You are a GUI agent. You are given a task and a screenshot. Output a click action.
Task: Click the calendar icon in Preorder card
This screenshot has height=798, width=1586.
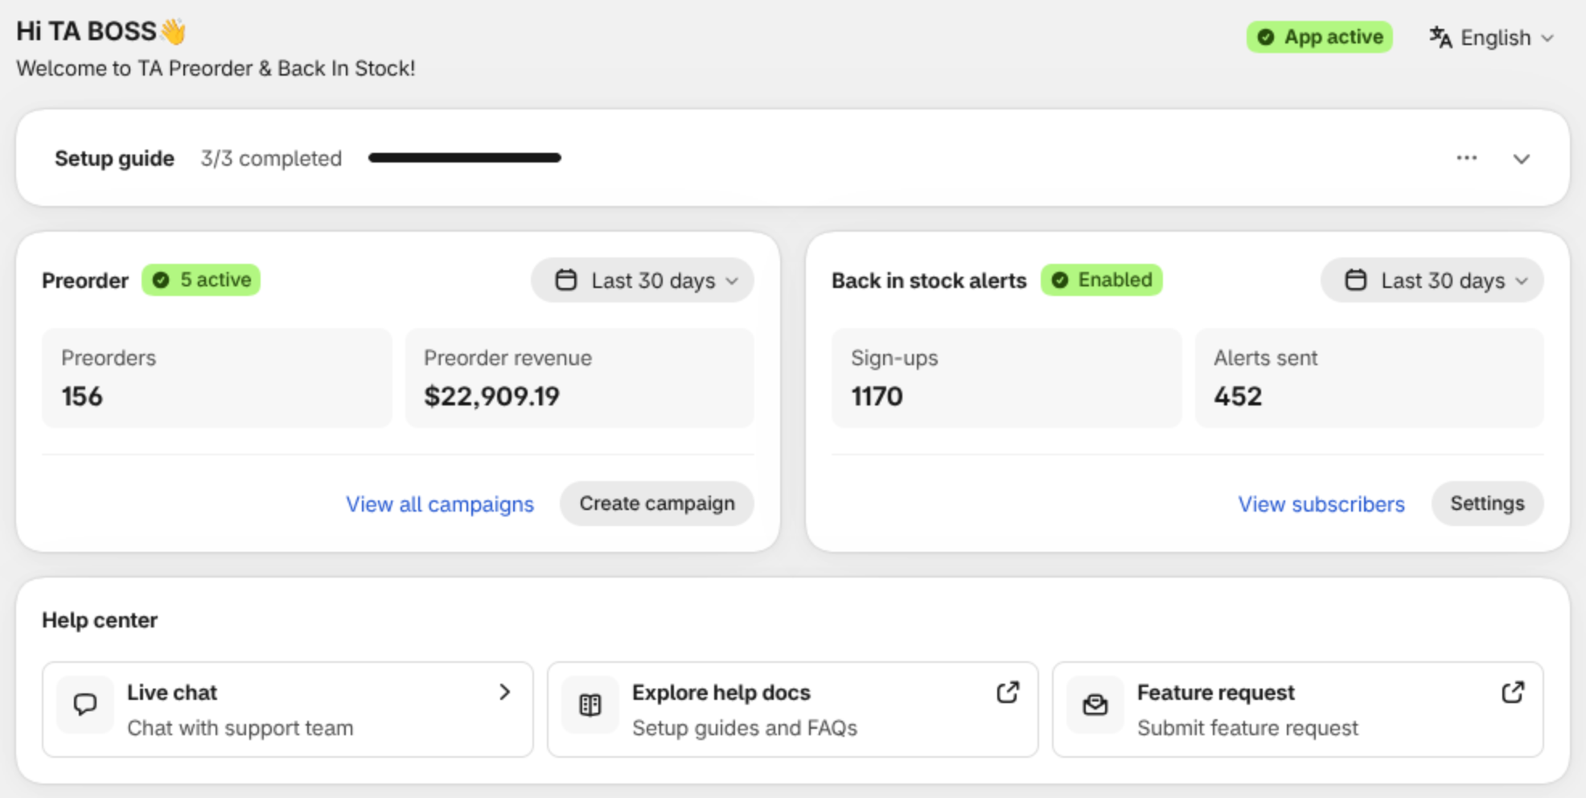click(566, 280)
